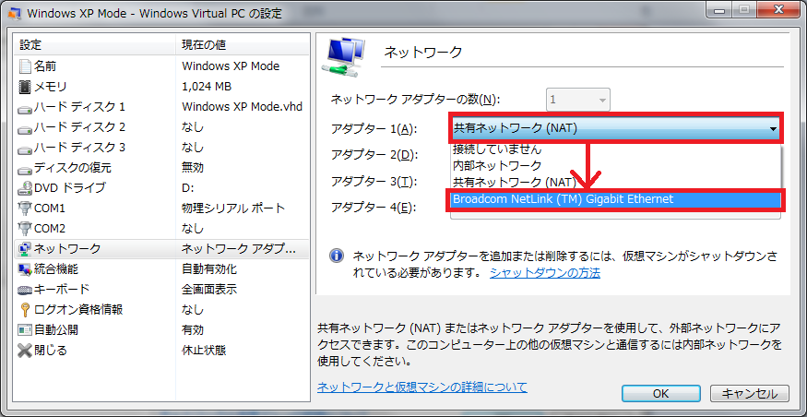Select the 自動公開 label
807x417 pixels.
[56, 329]
